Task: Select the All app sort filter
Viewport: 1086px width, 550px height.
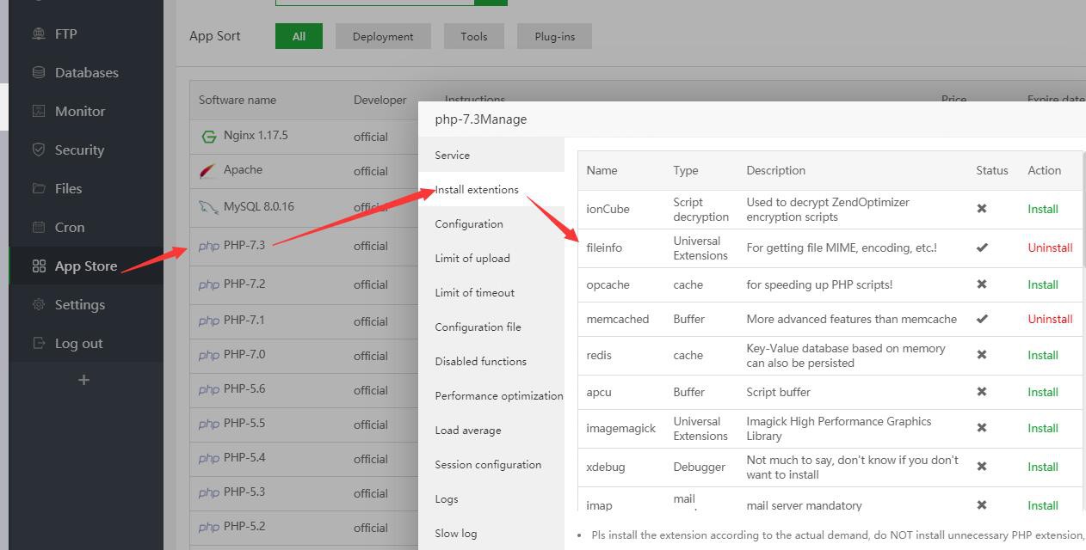Action: [299, 36]
